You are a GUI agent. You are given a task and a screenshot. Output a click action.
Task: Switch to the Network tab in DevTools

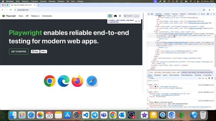point(183,14)
